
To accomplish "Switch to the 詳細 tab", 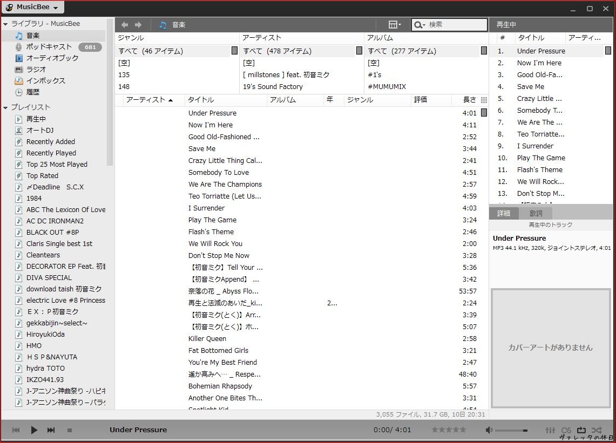I will pos(504,213).
